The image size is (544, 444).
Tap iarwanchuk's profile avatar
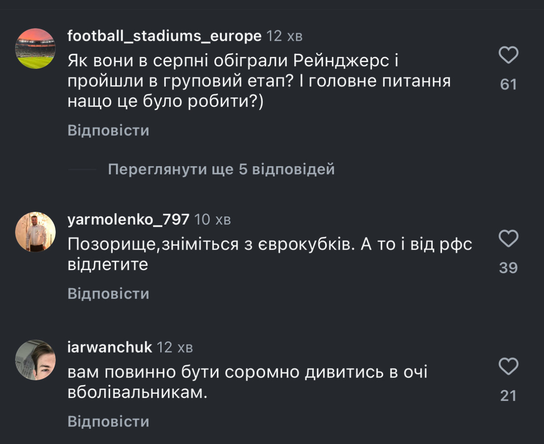click(35, 360)
